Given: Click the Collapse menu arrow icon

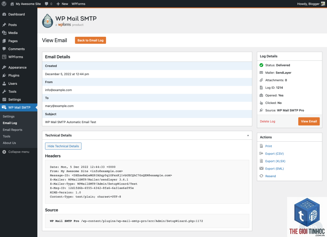Looking at the screenshot, I should click(x=4, y=152).
